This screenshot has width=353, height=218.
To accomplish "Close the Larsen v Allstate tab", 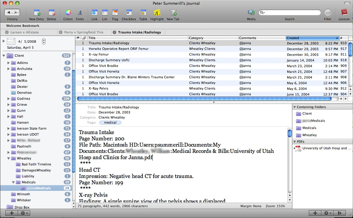I will (7, 32).
